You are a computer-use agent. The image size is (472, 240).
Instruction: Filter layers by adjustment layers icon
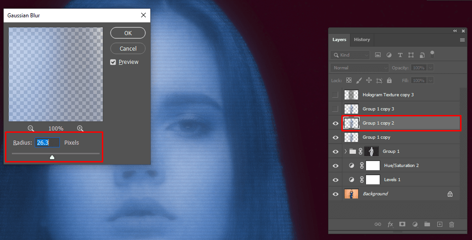coord(389,55)
